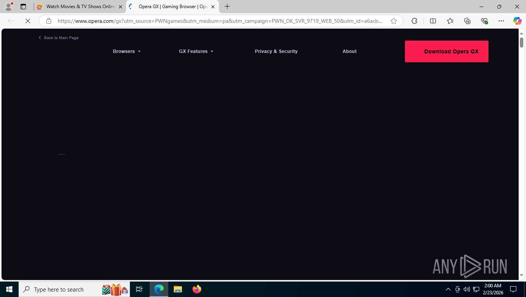Open Microsoft Edge from taskbar
The width and height of the screenshot is (526, 297).
[x=159, y=289]
